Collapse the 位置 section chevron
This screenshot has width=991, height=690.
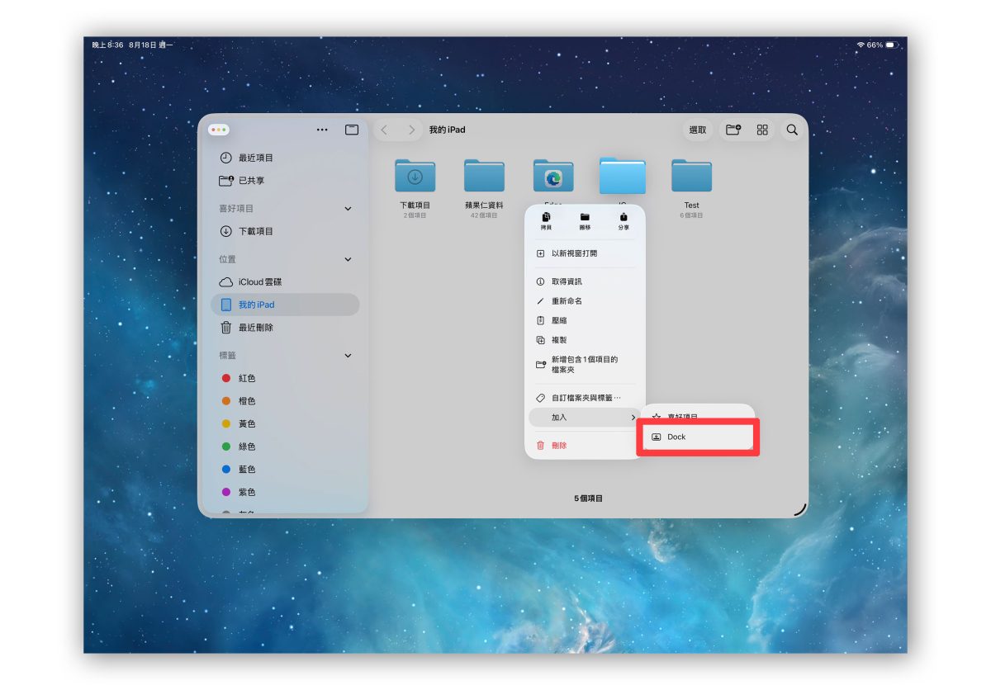pos(348,259)
